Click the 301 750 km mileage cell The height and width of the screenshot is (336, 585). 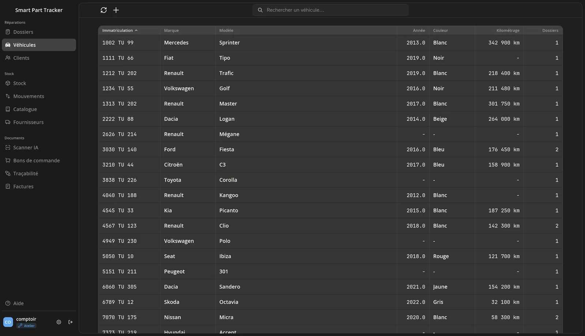pyautogui.click(x=499, y=104)
